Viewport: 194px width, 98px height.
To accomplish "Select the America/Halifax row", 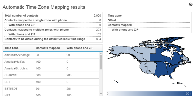I will (x=51, y=62).
